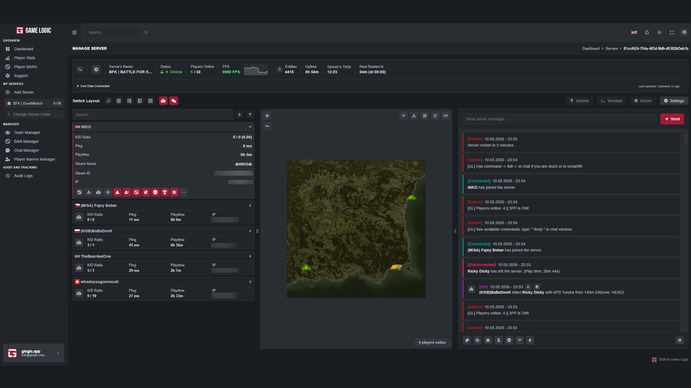Click the kick player icon for NIKO
The height and width of the screenshot is (388, 691).
pos(127,192)
